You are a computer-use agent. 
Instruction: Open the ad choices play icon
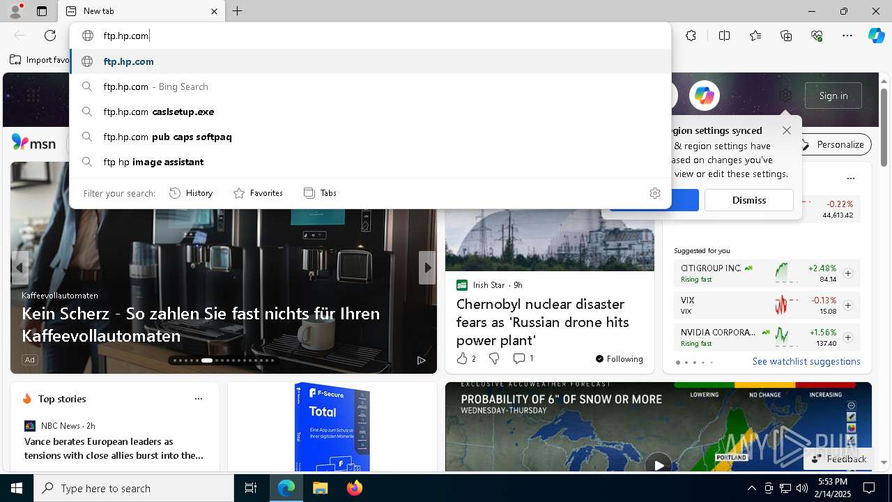pyautogui.click(x=422, y=360)
